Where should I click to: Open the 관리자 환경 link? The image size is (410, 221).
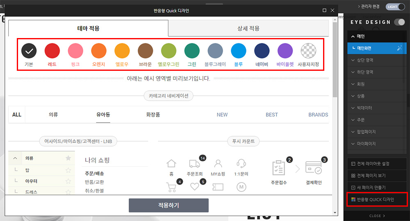click(369, 7)
